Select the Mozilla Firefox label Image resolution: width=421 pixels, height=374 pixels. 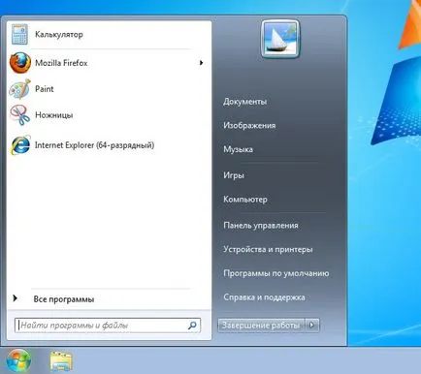point(61,63)
